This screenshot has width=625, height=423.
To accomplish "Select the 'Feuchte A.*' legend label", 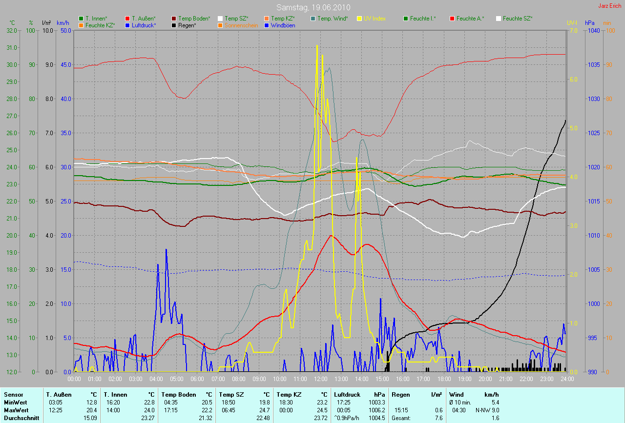I will (x=470, y=19).
